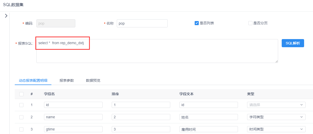Edit the 字段文本 field containing 姓名
The width and height of the screenshot is (313, 134).
pyautogui.click(x=209, y=117)
